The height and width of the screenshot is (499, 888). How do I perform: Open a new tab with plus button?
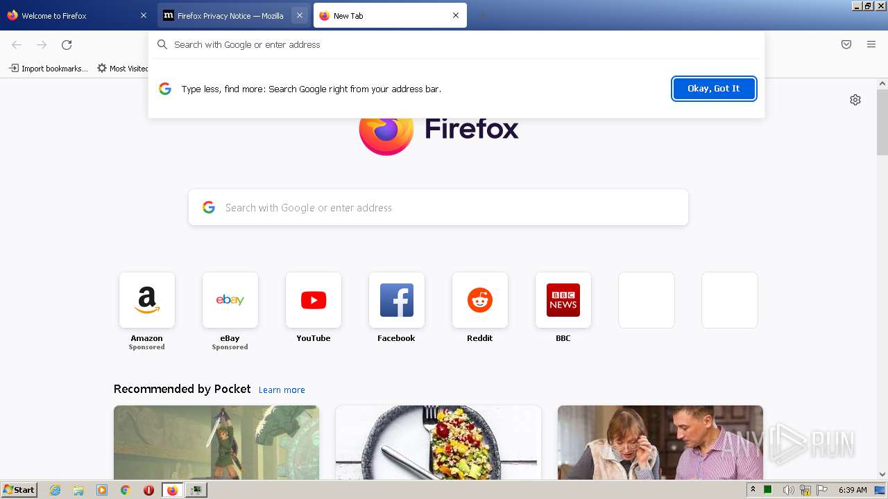click(x=482, y=15)
